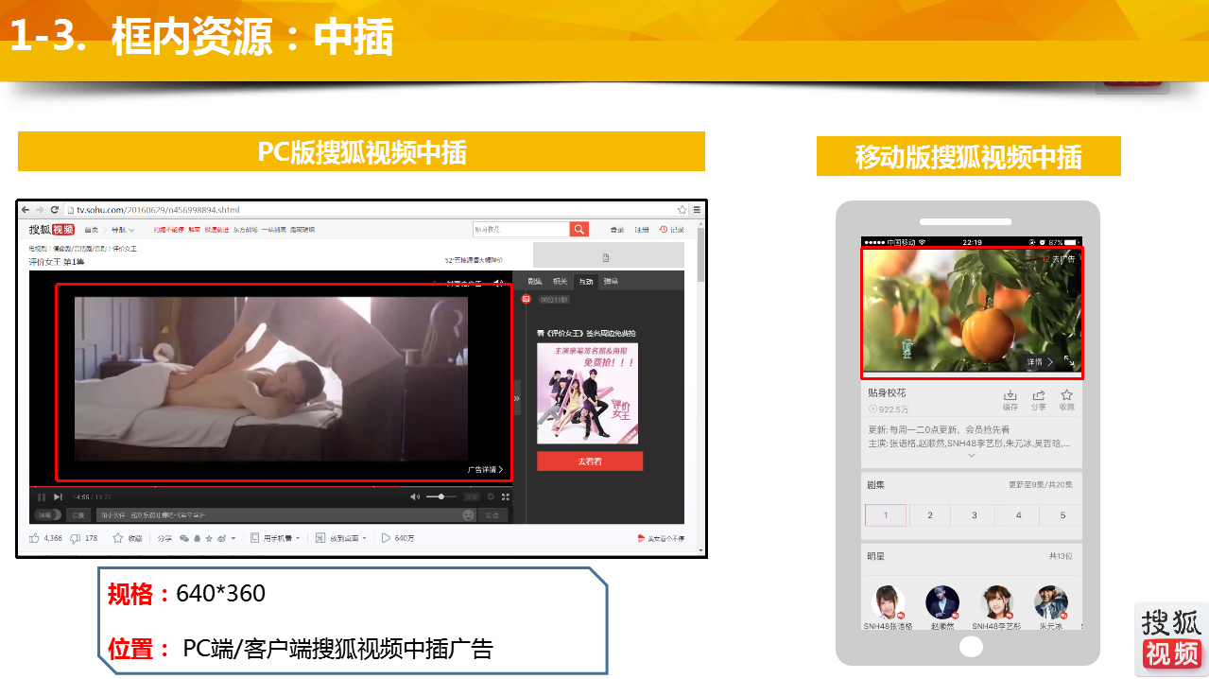The image size is (1209, 679).
Task: Click the browser forward arrow
Action: click(x=41, y=209)
